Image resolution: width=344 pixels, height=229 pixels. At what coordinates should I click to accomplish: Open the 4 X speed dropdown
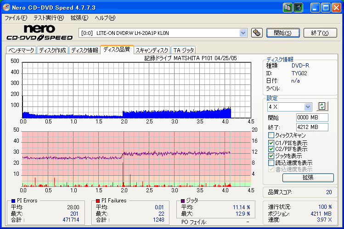click(308, 107)
